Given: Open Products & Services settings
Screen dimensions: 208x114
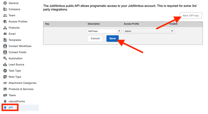Looking at the screenshot, I should [21, 89].
